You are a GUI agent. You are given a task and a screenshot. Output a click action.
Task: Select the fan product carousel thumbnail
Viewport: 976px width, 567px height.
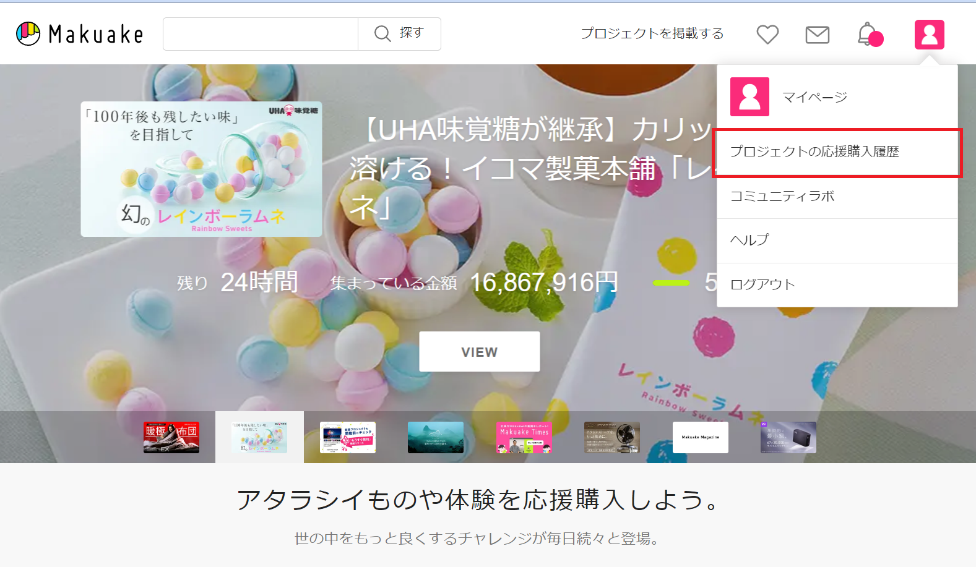(x=612, y=438)
